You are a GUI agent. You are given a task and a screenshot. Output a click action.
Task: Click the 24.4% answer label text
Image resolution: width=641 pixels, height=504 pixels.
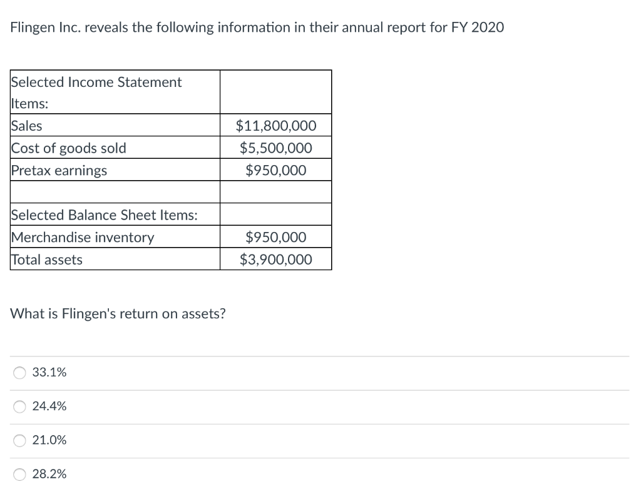49,406
